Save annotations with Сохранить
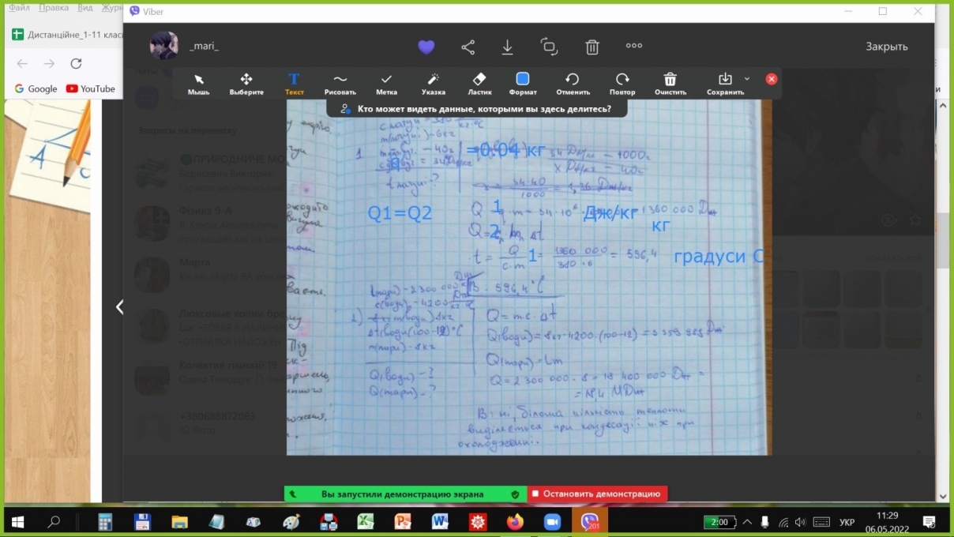 pyautogui.click(x=725, y=84)
